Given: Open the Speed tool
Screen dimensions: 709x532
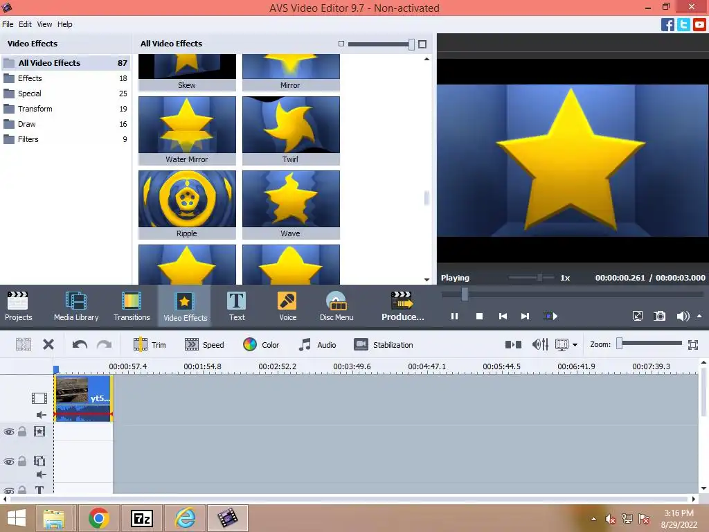Looking at the screenshot, I should tap(204, 345).
